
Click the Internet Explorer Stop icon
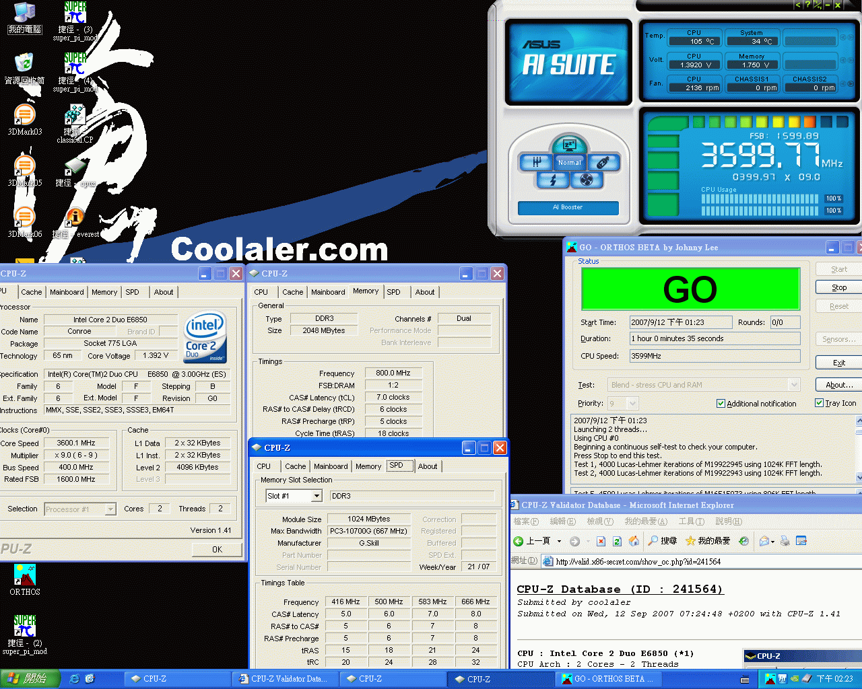click(x=600, y=541)
